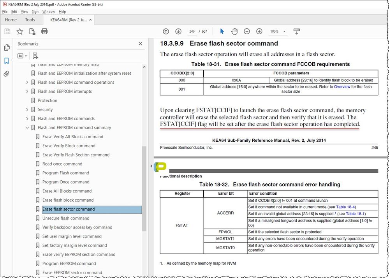Open the View menu
The width and height of the screenshot is (389, 278).
coord(24,11)
